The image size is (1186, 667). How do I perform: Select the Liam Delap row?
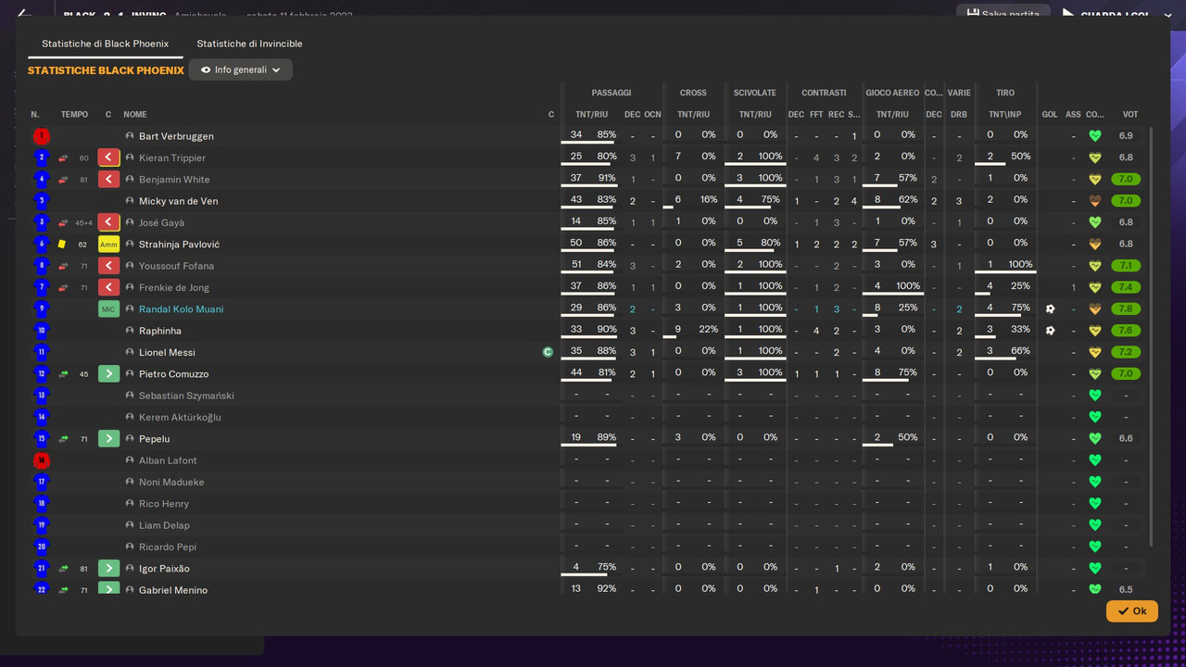click(588, 525)
